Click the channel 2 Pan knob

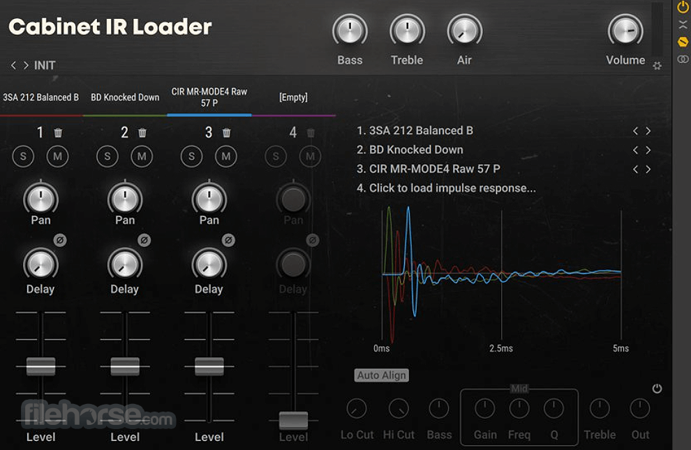tap(125, 198)
